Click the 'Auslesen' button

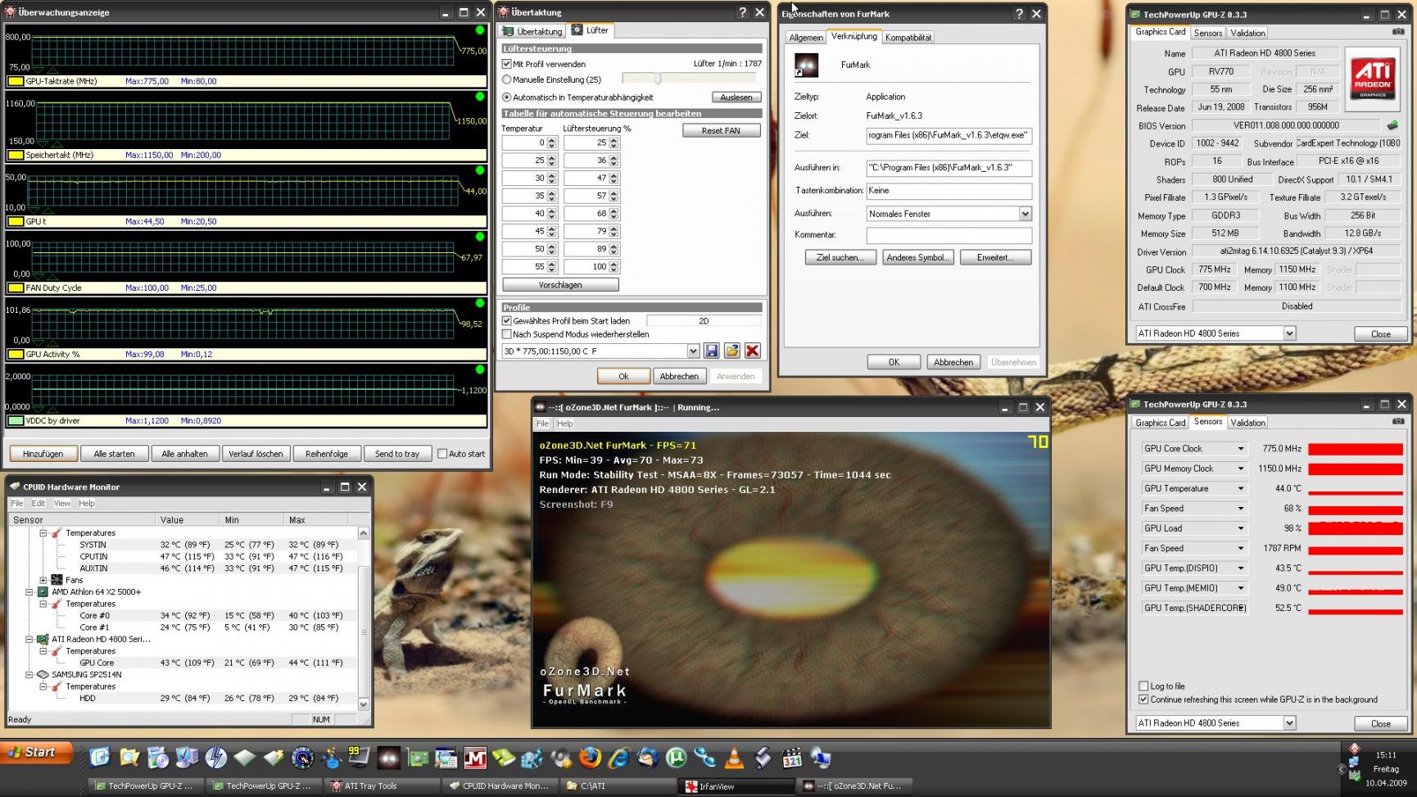point(736,97)
